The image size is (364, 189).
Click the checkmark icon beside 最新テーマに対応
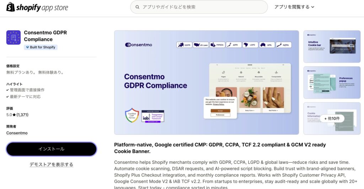[7, 97]
